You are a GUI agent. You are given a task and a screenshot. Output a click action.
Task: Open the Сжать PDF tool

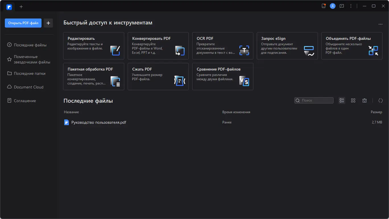158,77
